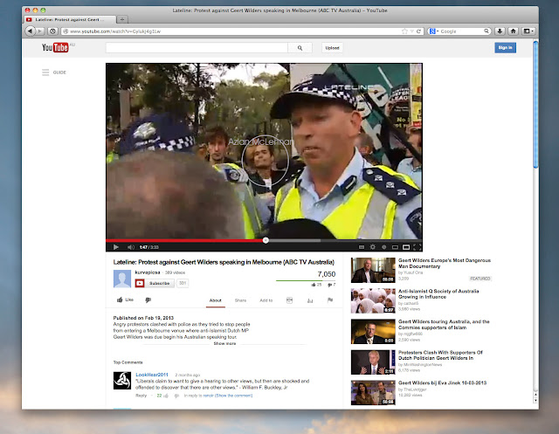Switch to the Share tab
The width and height of the screenshot is (559, 434).
[241, 300]
